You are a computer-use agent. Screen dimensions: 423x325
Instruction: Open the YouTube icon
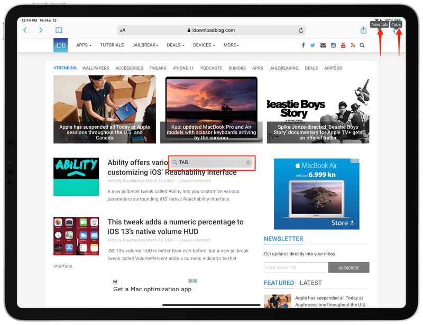coord(343,45)
